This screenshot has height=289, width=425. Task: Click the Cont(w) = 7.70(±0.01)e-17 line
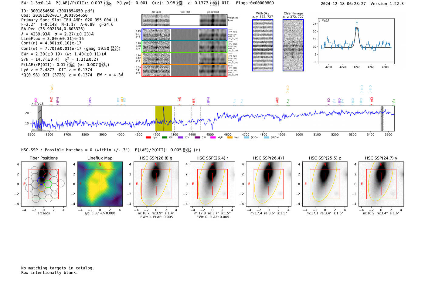pyautogui.click(x=71, y=48)
